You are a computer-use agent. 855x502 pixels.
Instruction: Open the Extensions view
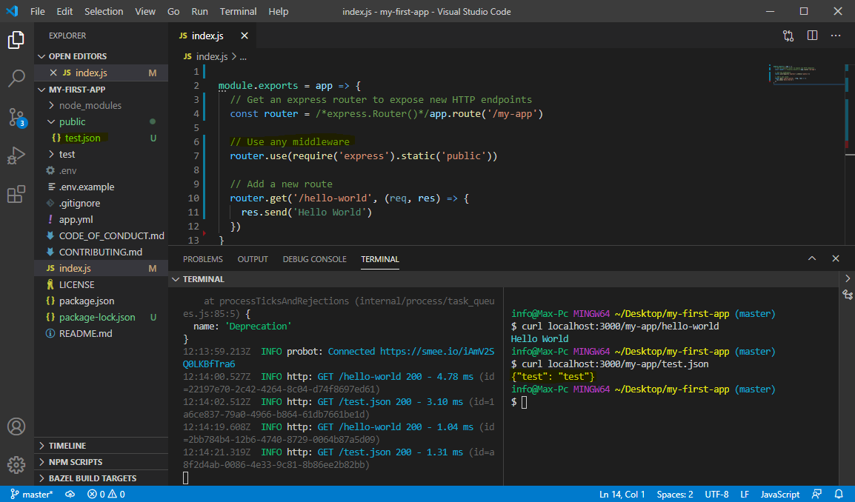pos(16,194)
